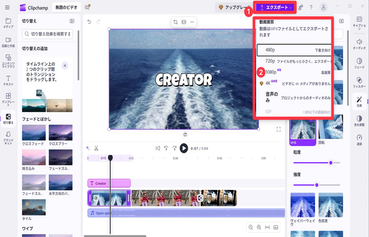Open the フィルター filters panel
The width and height of the screenshot is (369, 237).
359,82
